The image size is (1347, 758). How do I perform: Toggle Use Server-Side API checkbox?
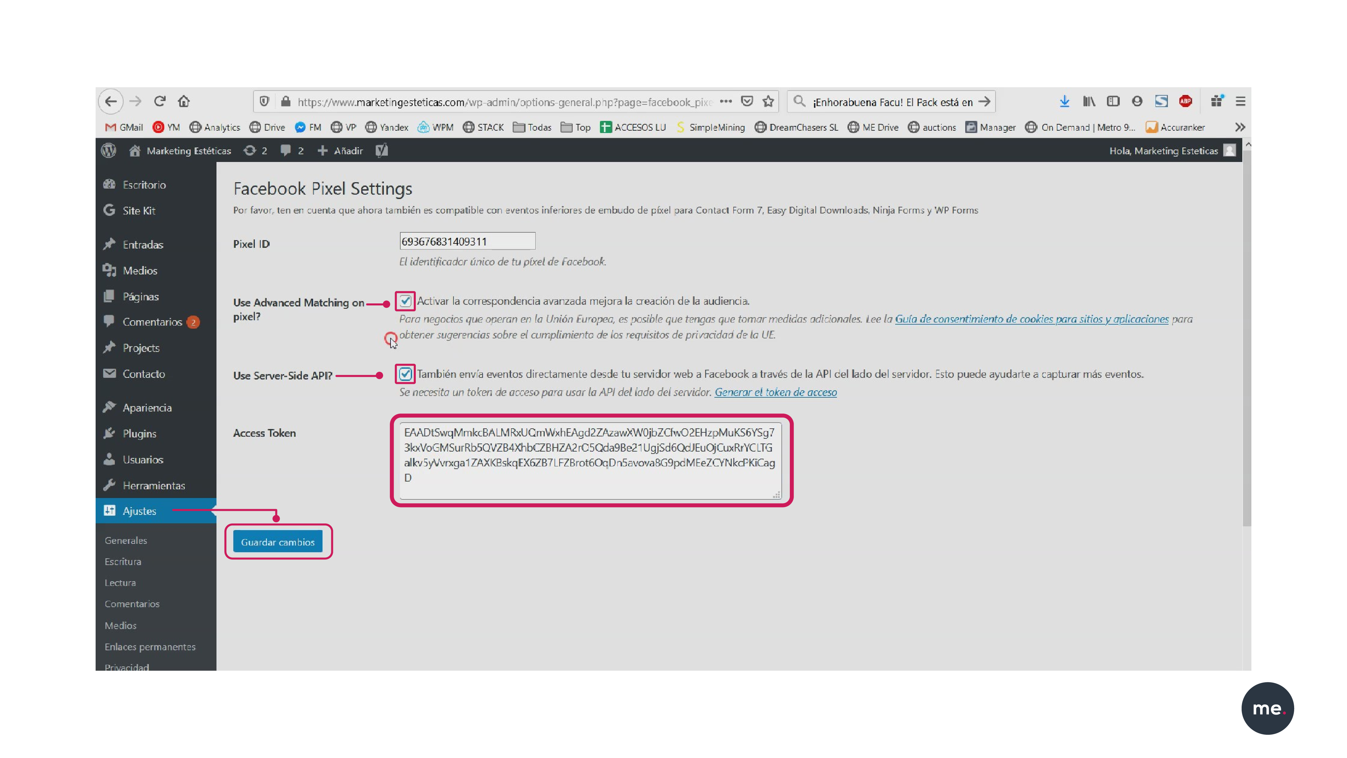pyautogui.click(x=405, y=374)
